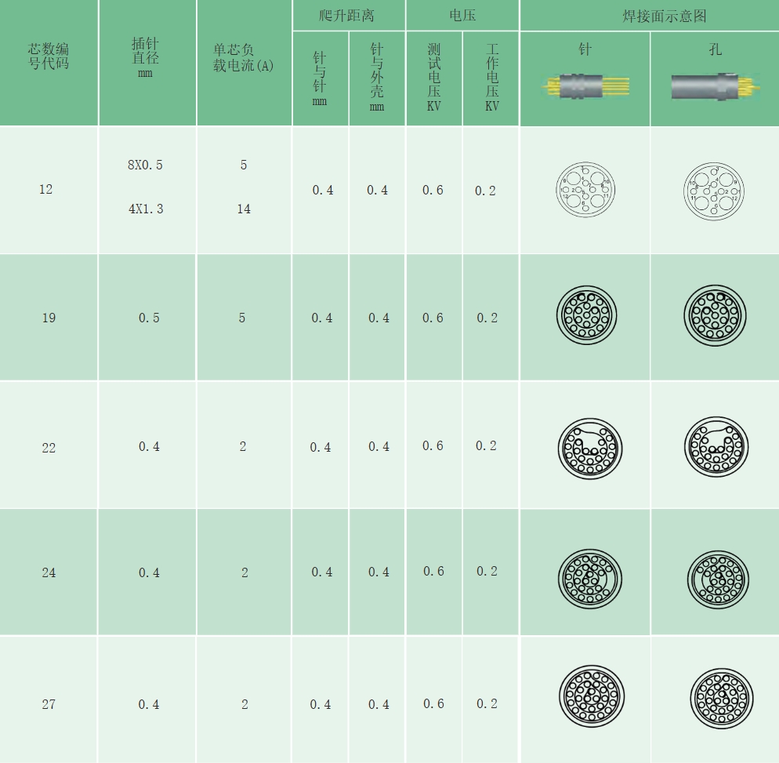The image size is (779, 763).
Task: Click the 12-core socket solder diagram
Action: (714, 191)
